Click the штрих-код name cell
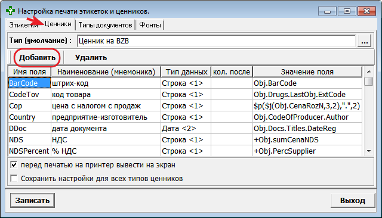 coord(106,83)
